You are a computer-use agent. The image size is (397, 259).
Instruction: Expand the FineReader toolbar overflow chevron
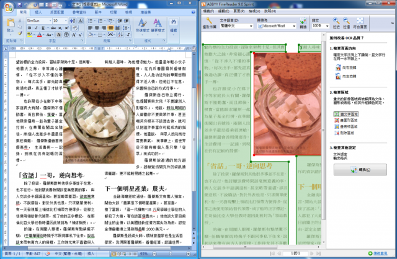click(x=393, y=23)
